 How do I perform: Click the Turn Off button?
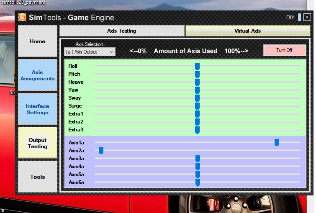tap(284, 50)
